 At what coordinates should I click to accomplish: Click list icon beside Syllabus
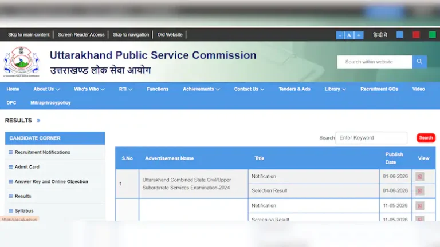[11, 210]
